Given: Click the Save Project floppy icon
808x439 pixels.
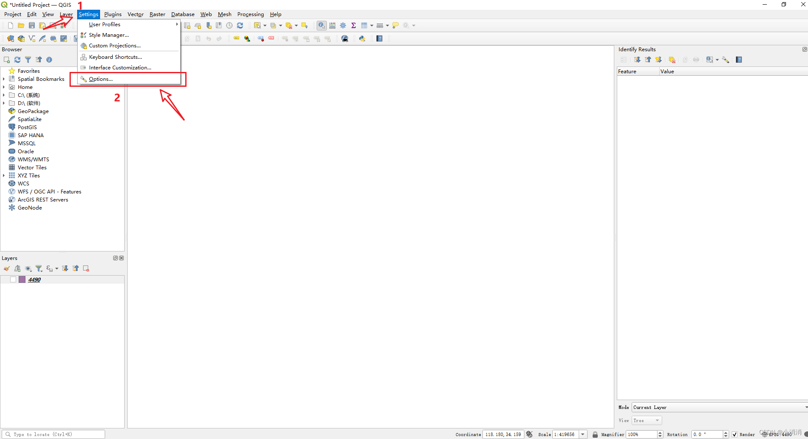Looking at the screenshot, I should pyautogui.click(x=31, y=25).
